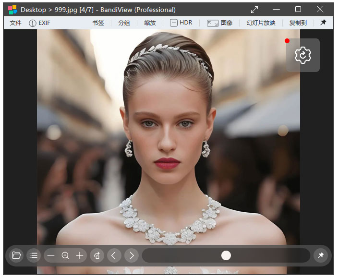Show EXIF information

pyautogui.click(x=39, y=23)
